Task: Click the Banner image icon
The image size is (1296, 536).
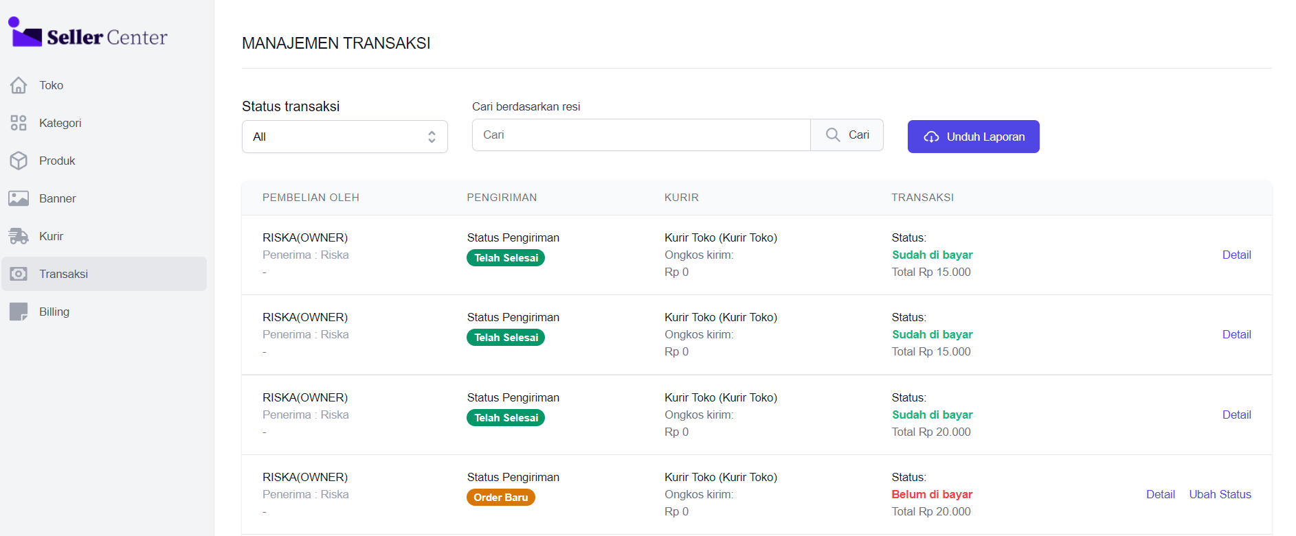Action: pos(19,198)
